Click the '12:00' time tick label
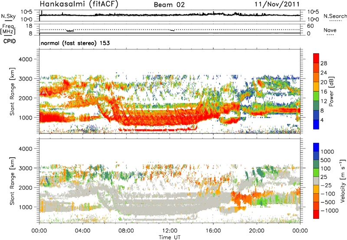 [x=170, y=231]
